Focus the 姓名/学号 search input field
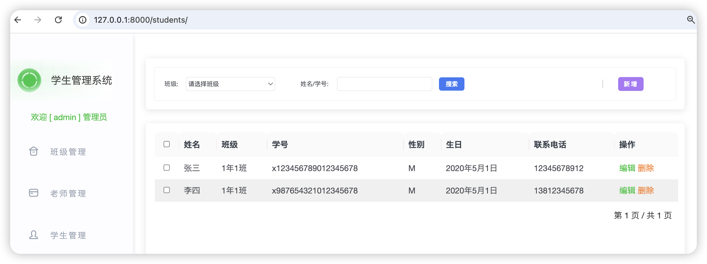The height and width of the screenshot is (264, 707). [384, 84]
